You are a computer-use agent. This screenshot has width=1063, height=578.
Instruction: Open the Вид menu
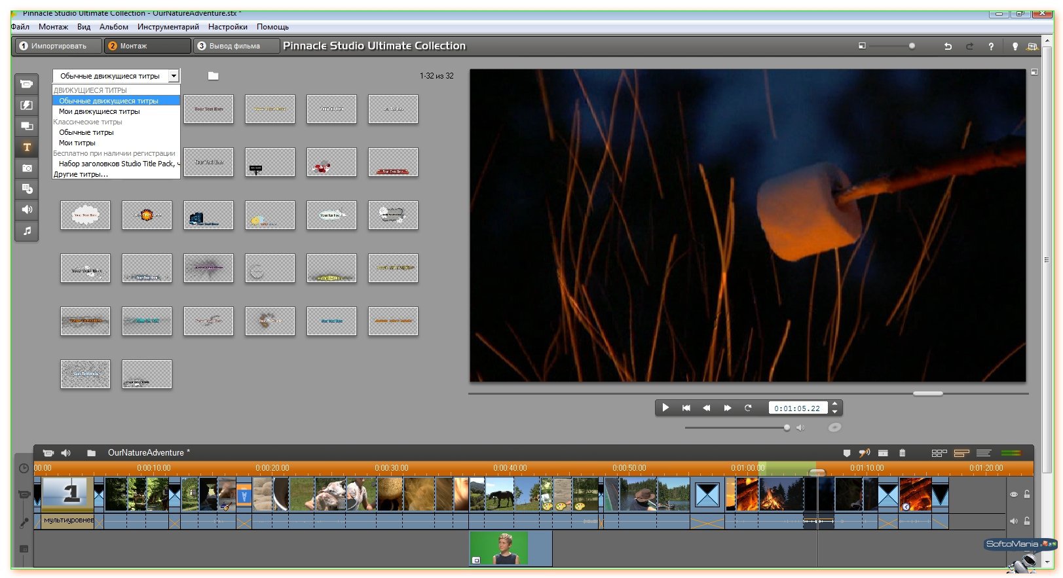click(84, 27)
